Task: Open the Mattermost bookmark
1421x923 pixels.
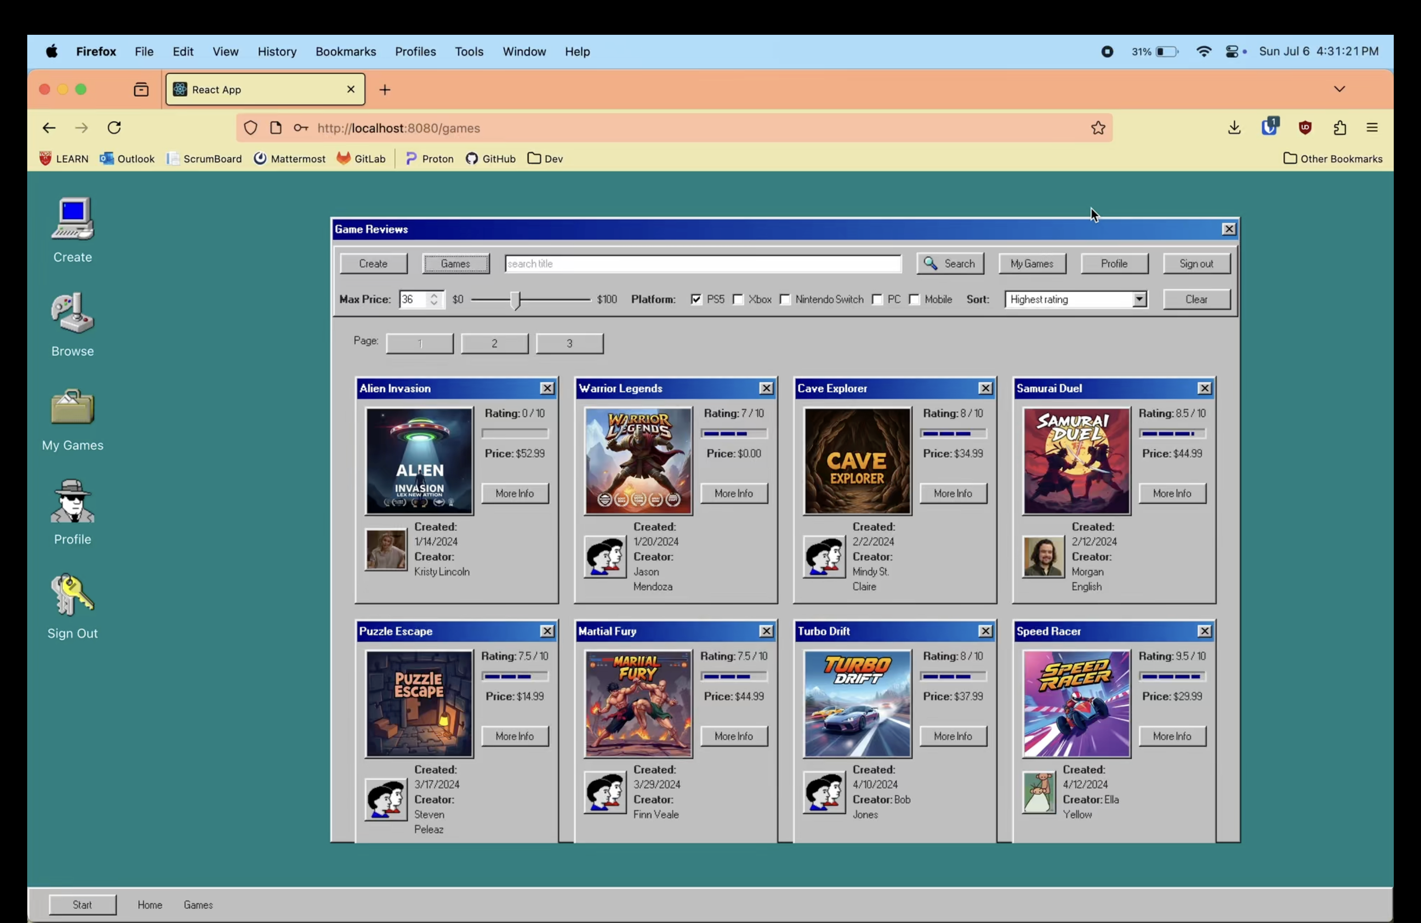Action: coord(289,159)
